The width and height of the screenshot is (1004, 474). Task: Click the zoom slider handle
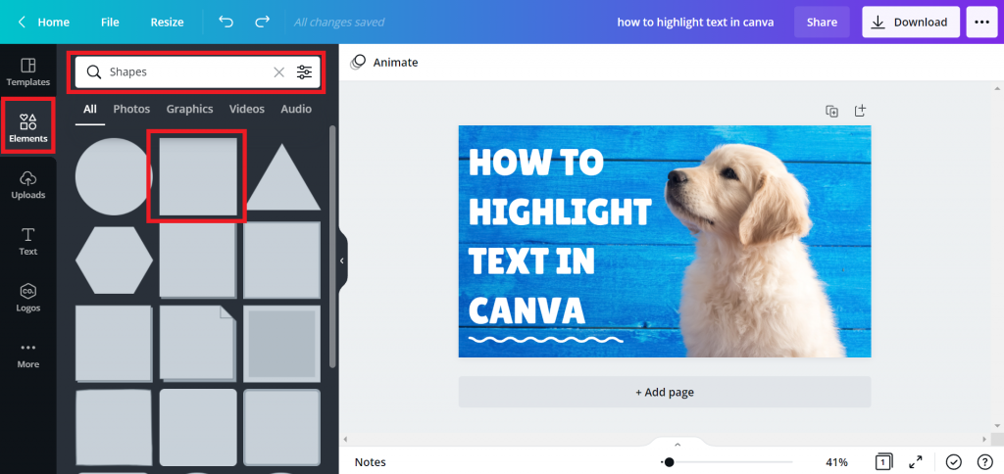pyautogui.click(x=669, y=462)
